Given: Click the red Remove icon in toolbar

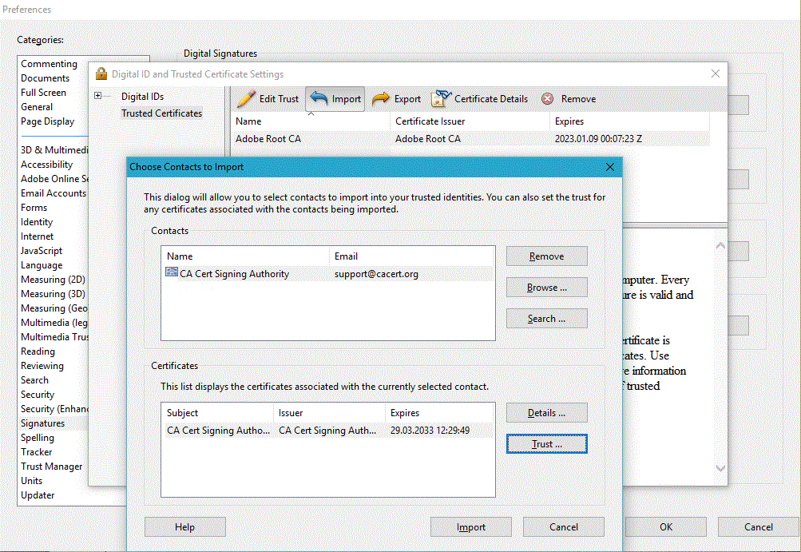Looking at the screenshot, I should tap(548, 99).
